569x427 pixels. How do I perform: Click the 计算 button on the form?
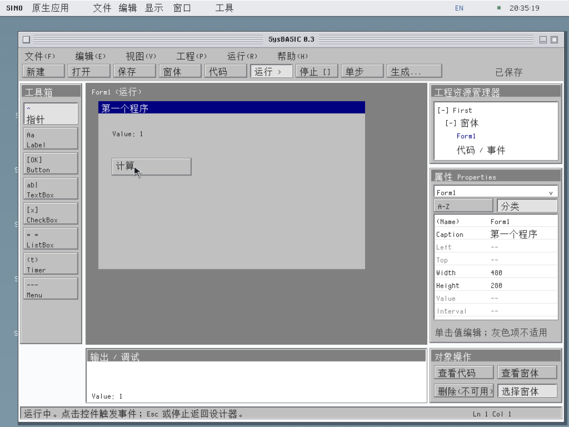(x=152, y=167)
